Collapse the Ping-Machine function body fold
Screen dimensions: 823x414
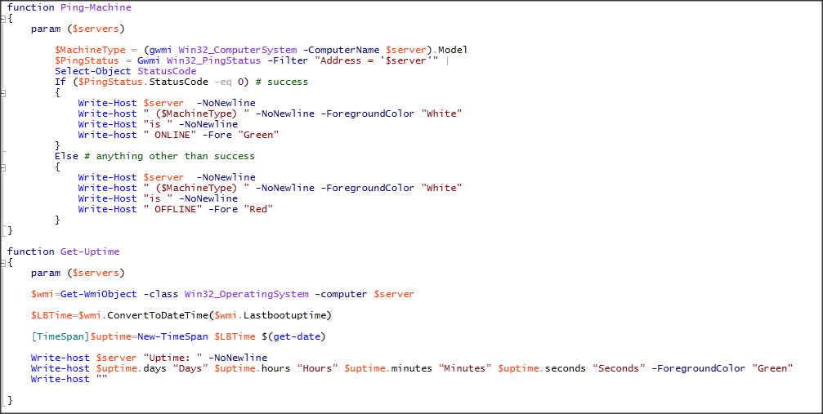pyautogui.click(x=3, y=19)
